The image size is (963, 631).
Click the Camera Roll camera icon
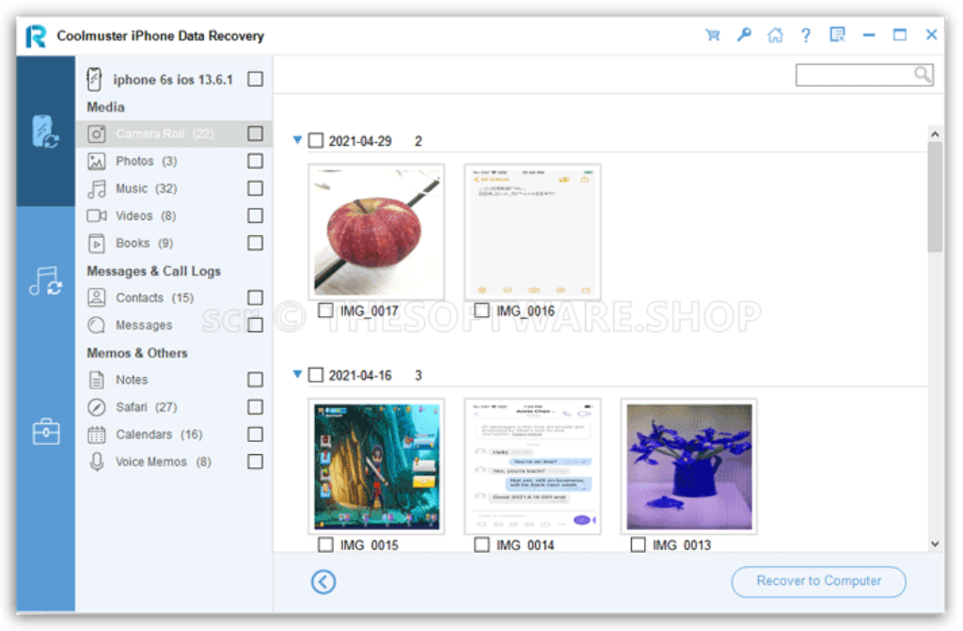coord(97,134)
